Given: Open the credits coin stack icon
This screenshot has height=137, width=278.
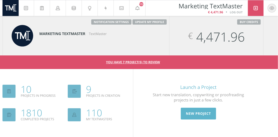Looking at the screenshot, I should (x=74, y=8).
